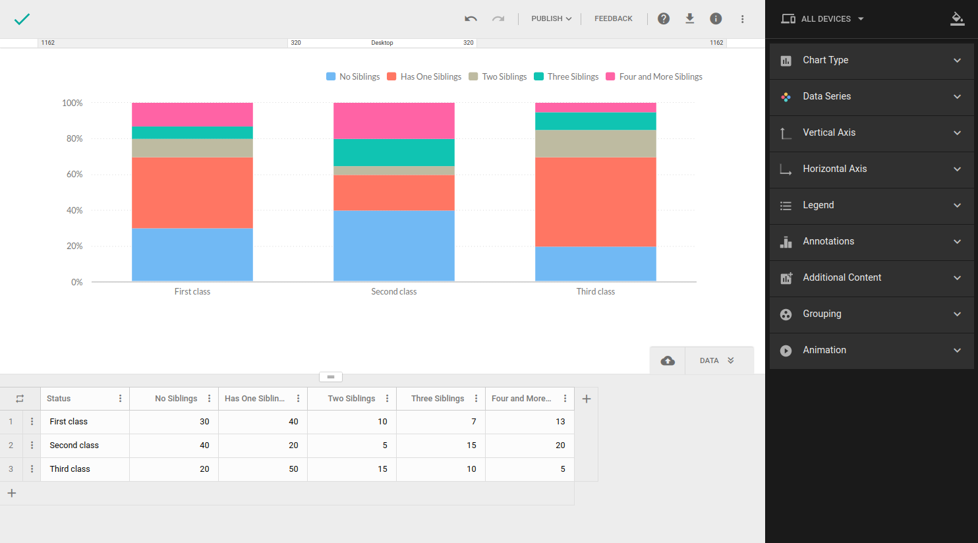Open the paint bucket theme icon
This screenshot has width=978, height=543.
[957, 19]
